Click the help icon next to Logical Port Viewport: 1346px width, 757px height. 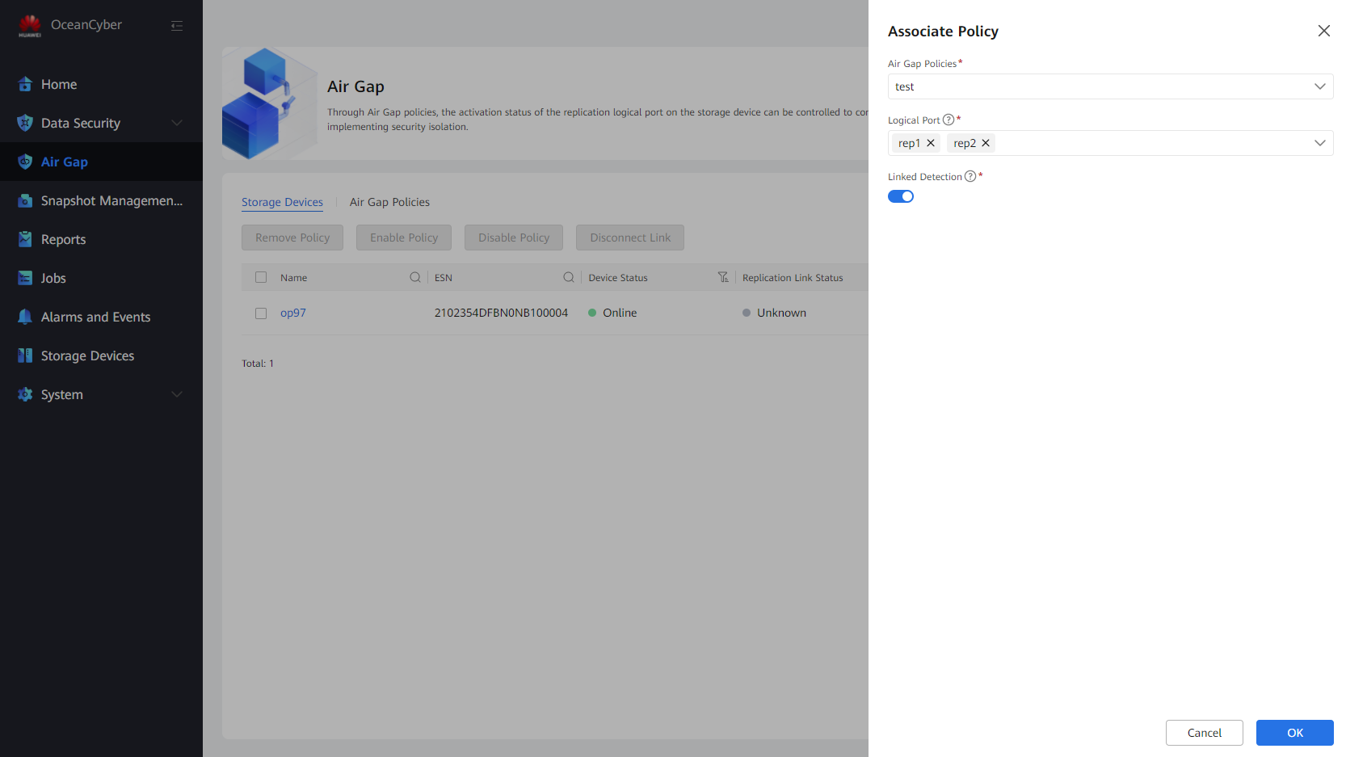949,120
